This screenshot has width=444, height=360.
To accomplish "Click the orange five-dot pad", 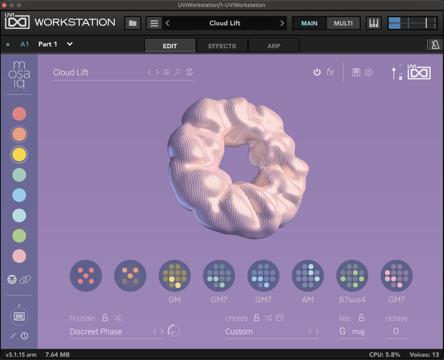I will click(x=130, y=276).
